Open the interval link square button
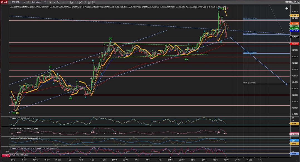The height and width of the screenshot is (162, 300). [x=290, y=2]
